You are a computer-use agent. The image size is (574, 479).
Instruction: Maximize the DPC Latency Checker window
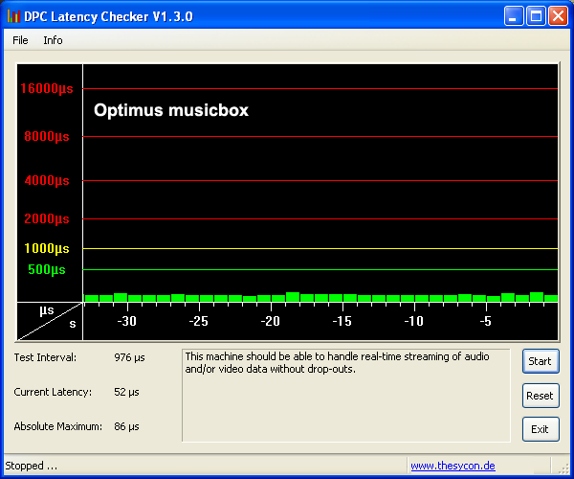[536, 15]
